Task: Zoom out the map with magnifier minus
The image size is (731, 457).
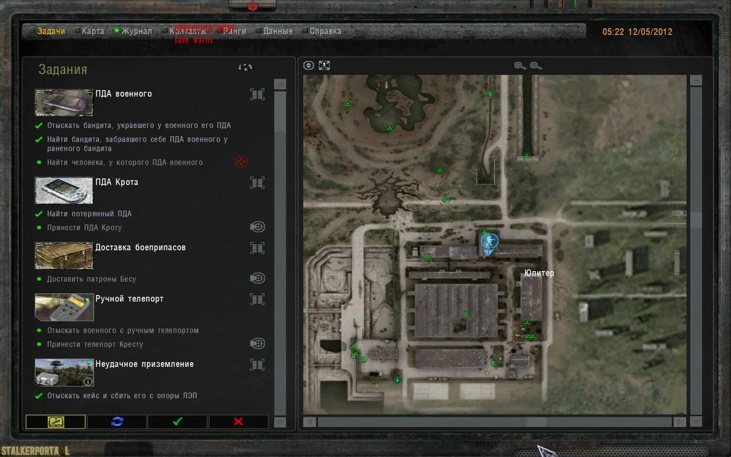Action: (x=535, y=66)
